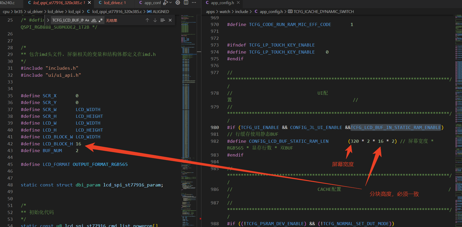
Task: Switch to the app_conf tab in the left editor group
Action: click(150, 3)
